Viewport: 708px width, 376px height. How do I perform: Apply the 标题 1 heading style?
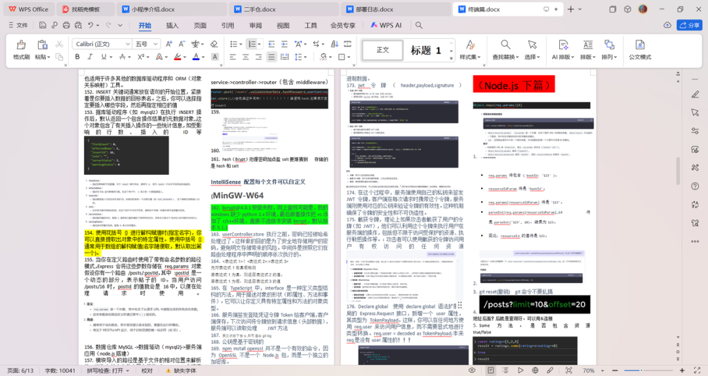426,50
